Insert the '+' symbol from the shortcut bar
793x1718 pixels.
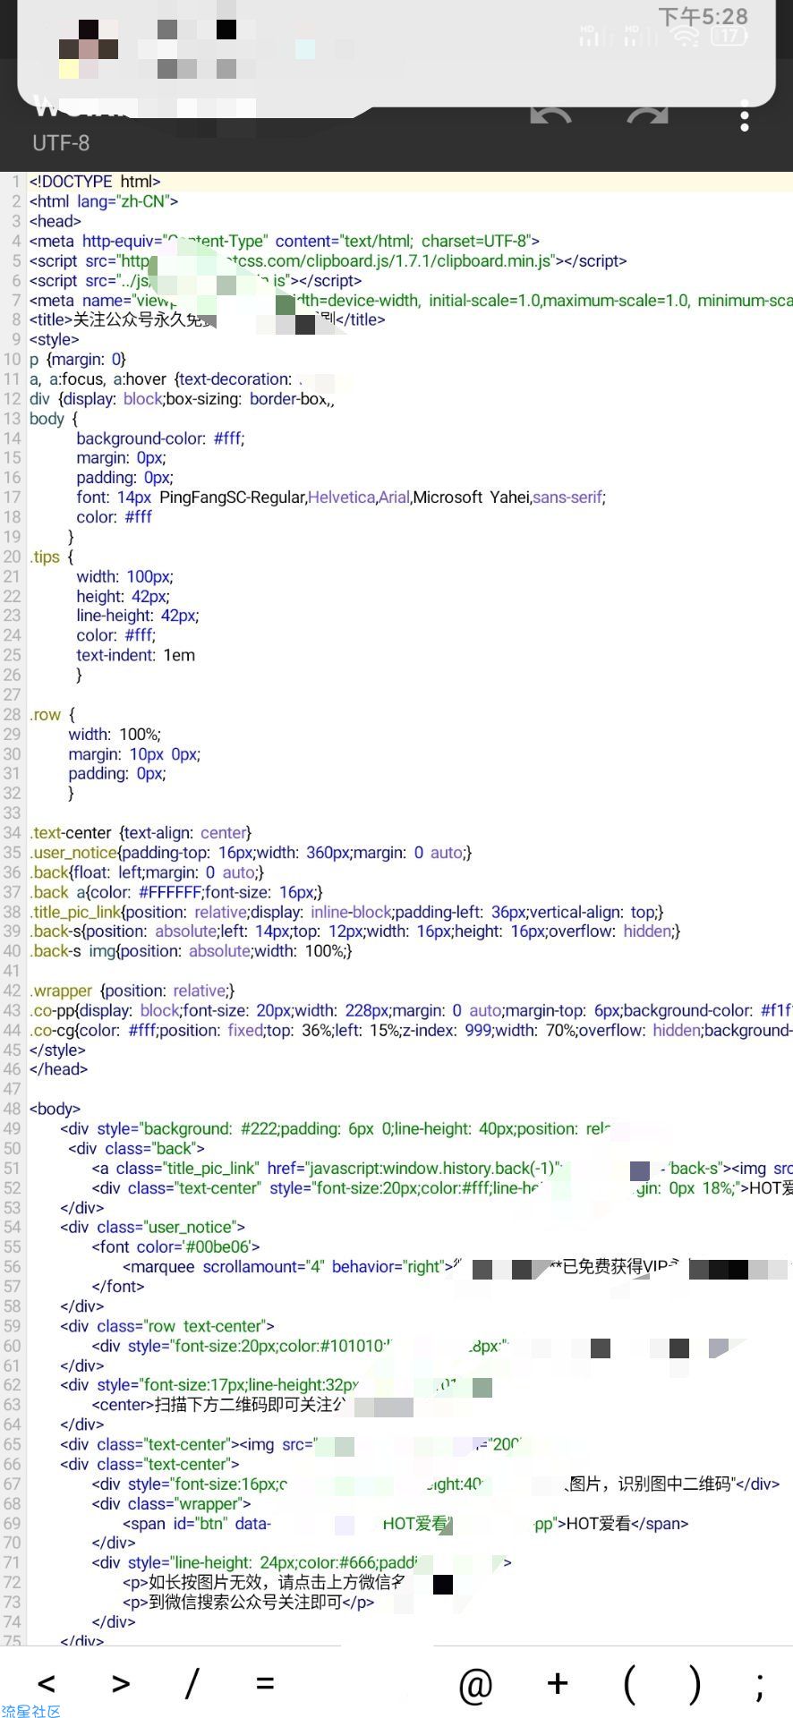558,1684
